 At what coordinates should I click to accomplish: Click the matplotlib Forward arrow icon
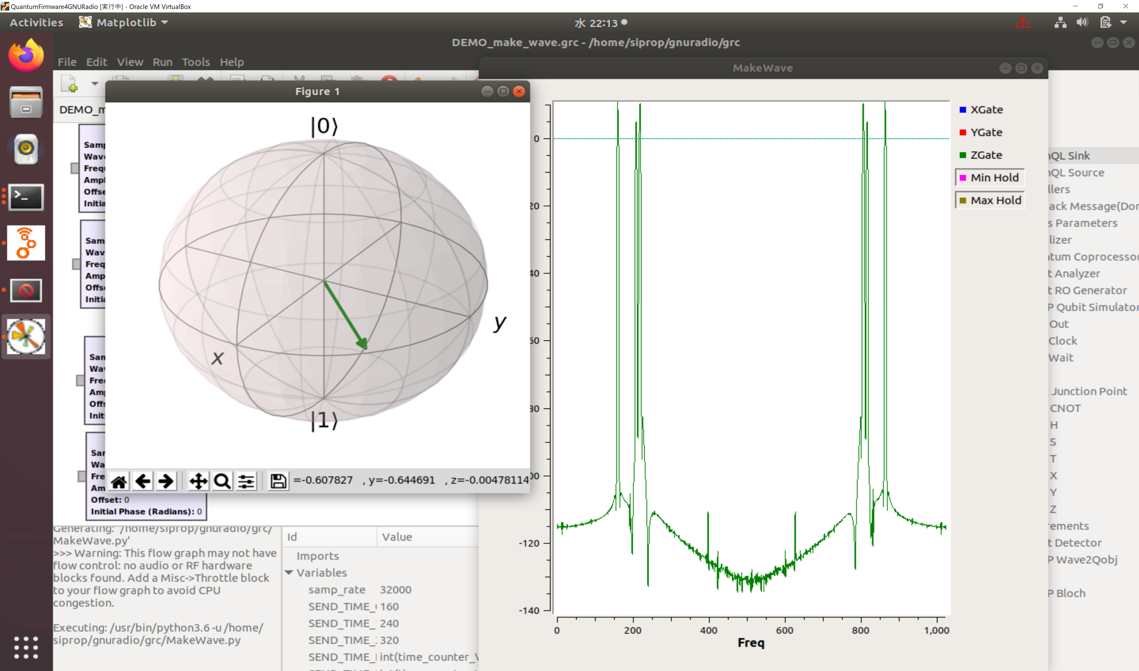(x=166, y=481)
